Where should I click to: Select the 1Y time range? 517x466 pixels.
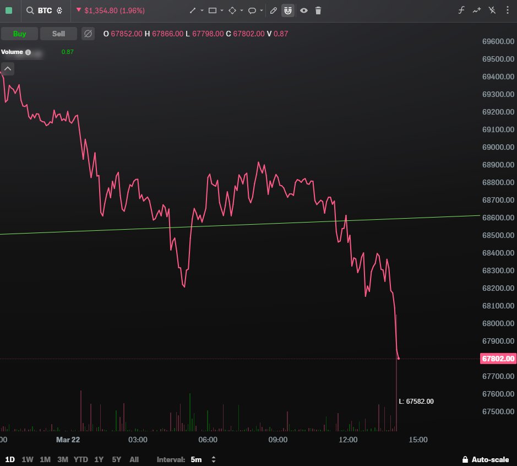pos(99,459)
